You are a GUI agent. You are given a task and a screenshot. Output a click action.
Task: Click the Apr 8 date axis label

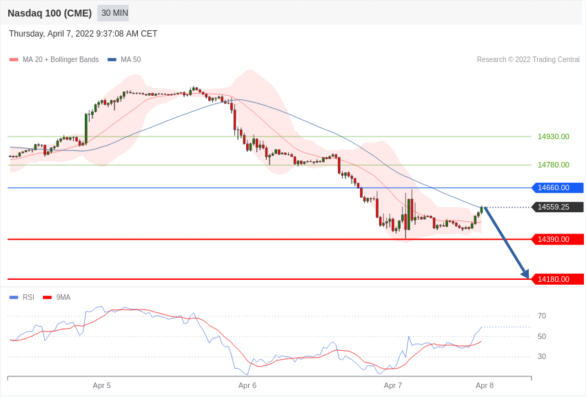[x=485, y=385]
